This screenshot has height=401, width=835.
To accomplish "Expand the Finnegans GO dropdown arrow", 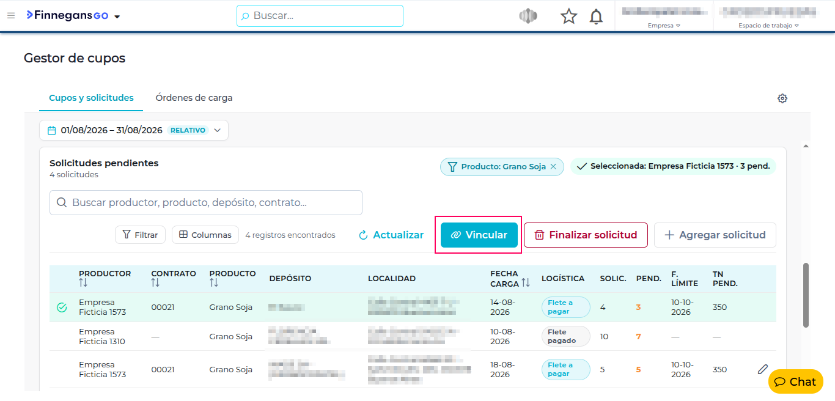I will 117,17.
